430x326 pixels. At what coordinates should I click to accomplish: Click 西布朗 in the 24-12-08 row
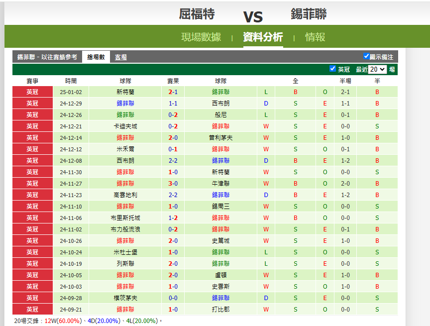point(125,161)
